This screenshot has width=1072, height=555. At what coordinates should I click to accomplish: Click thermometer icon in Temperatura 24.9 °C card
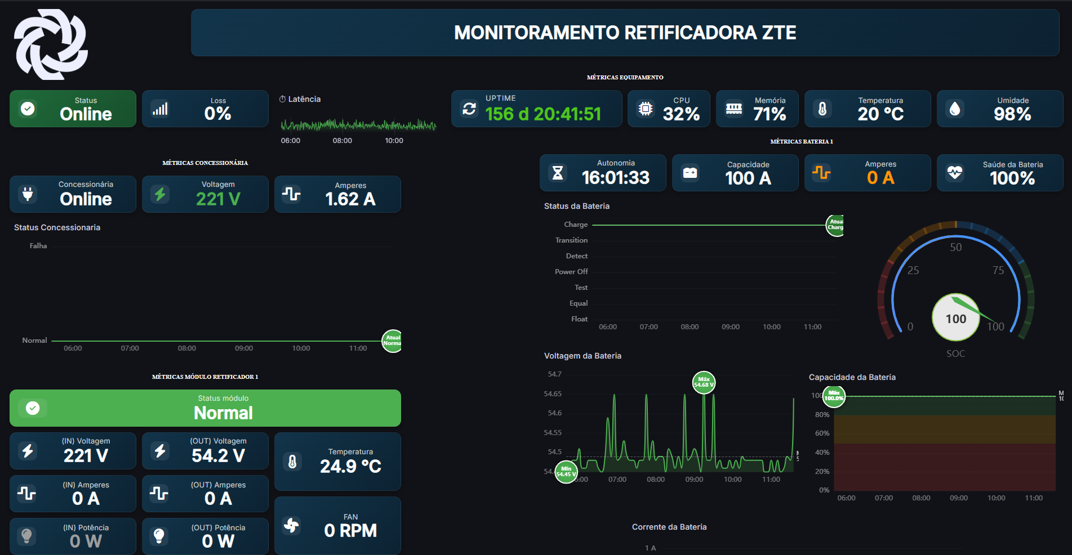pyautogui.click(x=292, y=462)
